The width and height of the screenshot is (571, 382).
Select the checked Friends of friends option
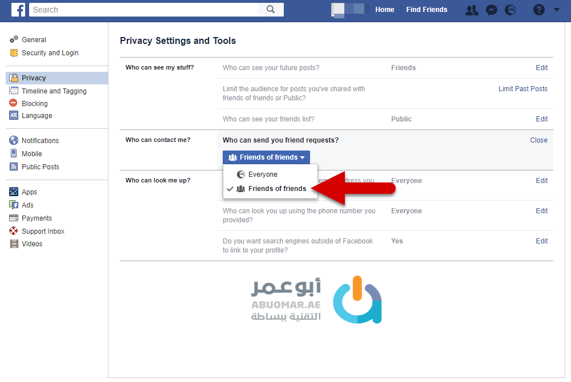tap(277, 189)
